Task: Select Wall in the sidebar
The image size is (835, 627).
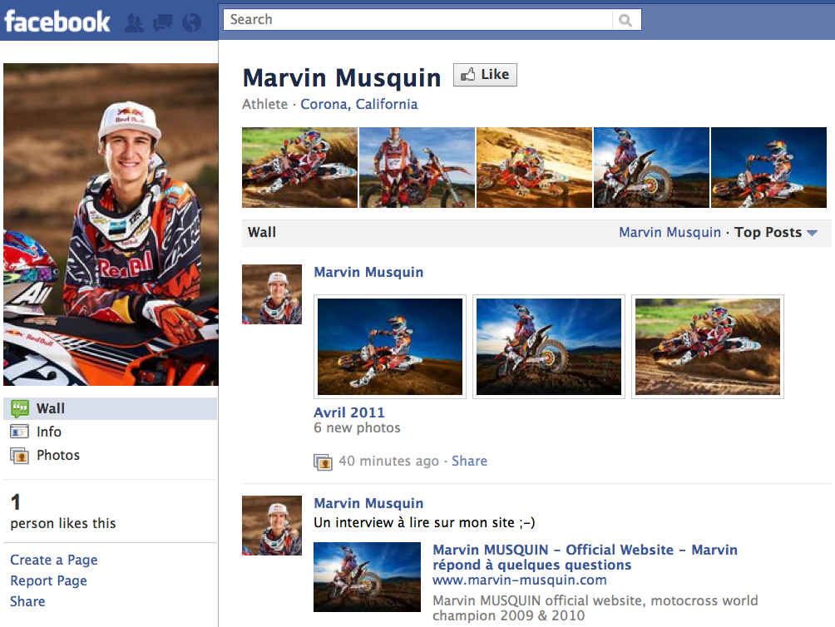Action: point(111,409)
